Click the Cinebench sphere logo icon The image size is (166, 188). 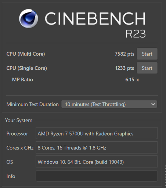28,18
